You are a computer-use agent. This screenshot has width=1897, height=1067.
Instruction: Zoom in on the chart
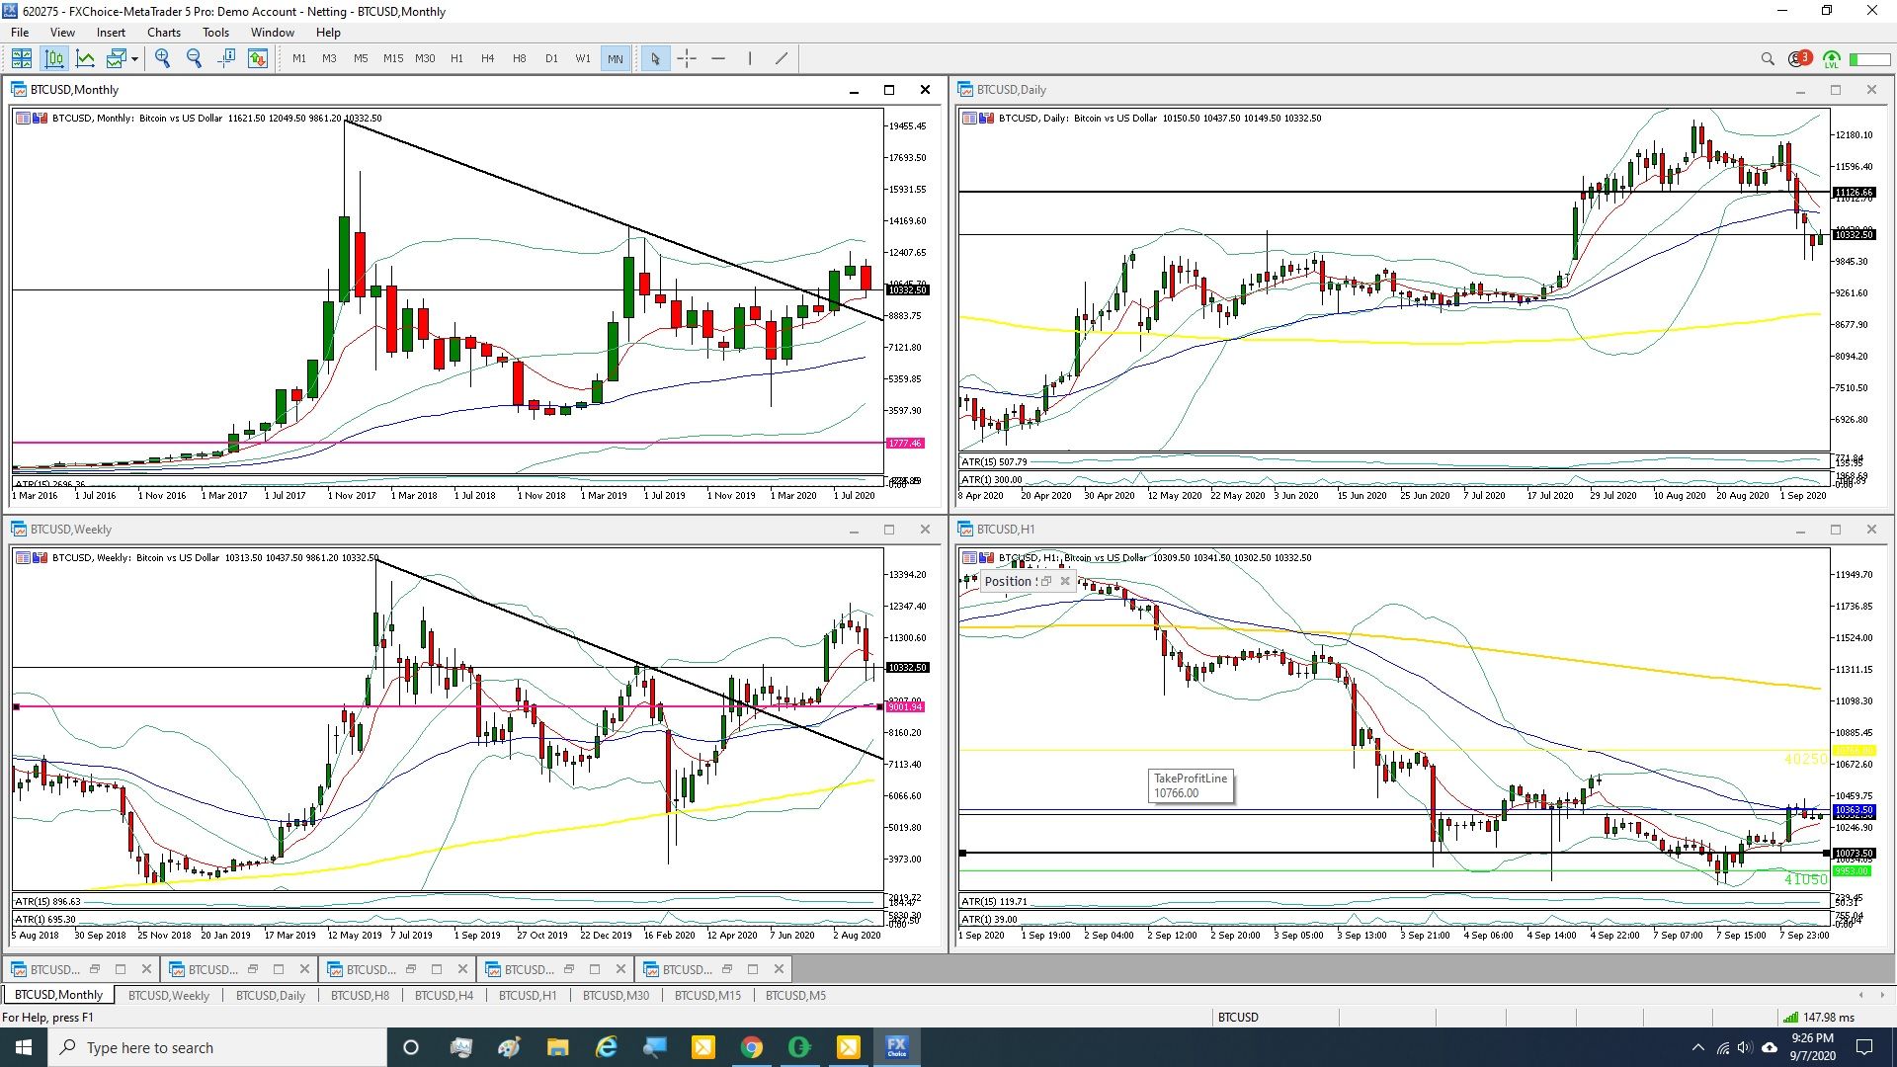click(163, 58)
